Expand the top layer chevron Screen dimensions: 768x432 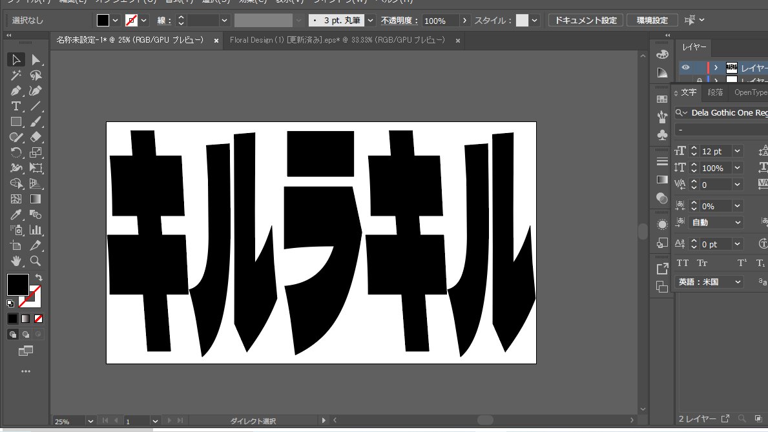(x=716, y=68)
